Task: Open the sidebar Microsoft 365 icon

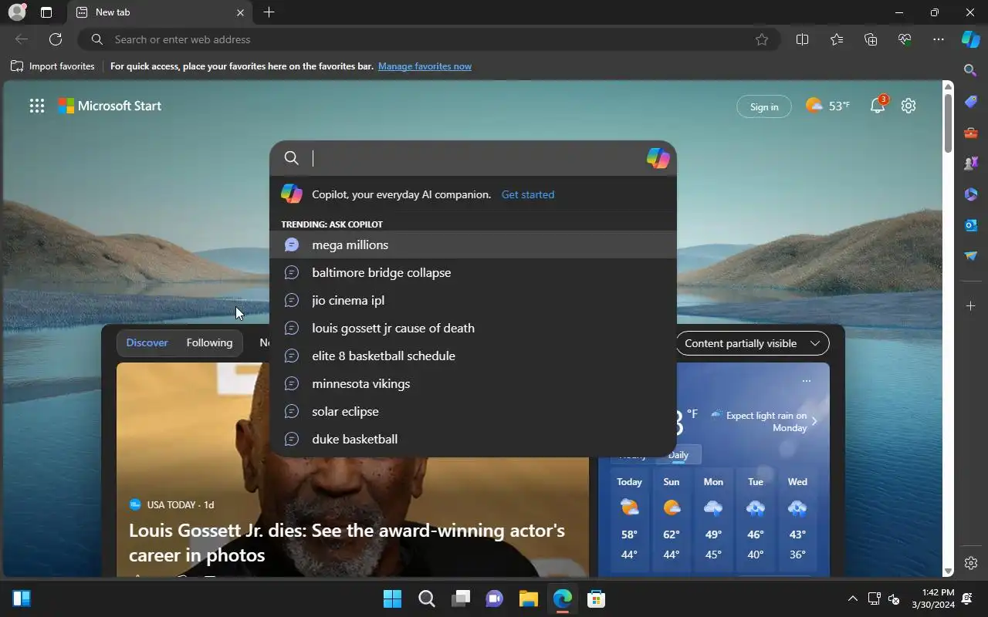Action: pyautogui.click(x=971, y=194)
